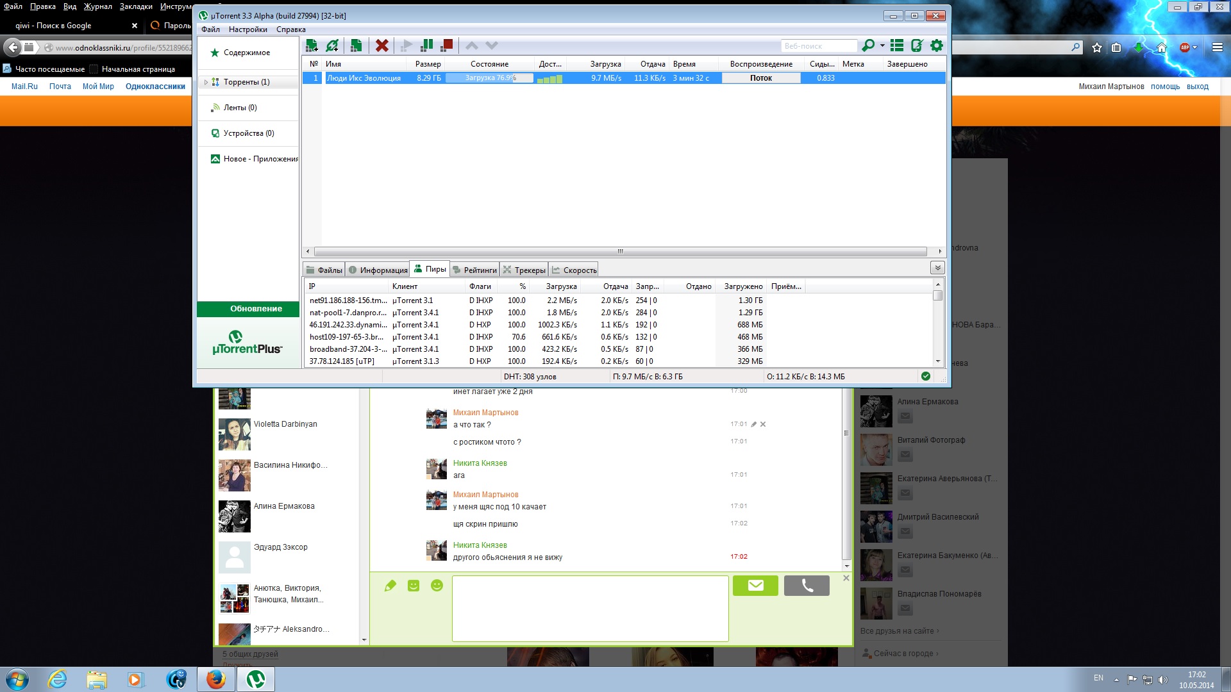Open uTorrent settings gear icon
This screenshot has height=692, width=1231.
tap(937, 45)
